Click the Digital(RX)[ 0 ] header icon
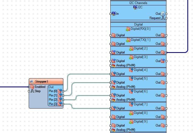 tap(128, 29)
